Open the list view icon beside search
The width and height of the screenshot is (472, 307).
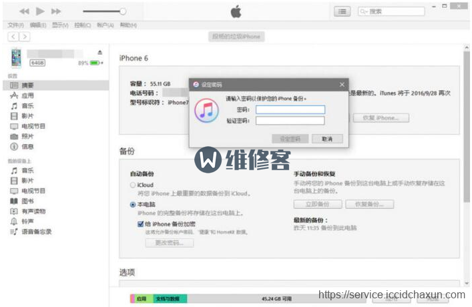pos(342,11)
